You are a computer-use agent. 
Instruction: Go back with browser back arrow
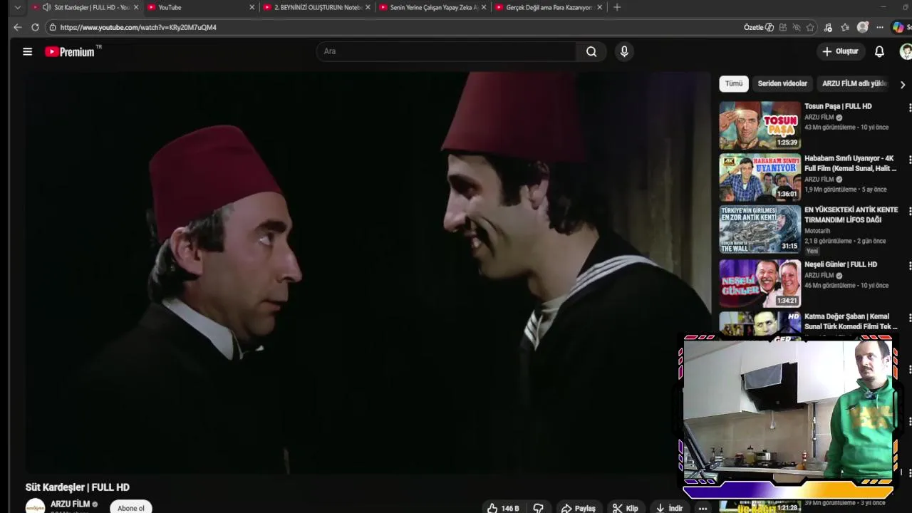(x=18, y=27)
